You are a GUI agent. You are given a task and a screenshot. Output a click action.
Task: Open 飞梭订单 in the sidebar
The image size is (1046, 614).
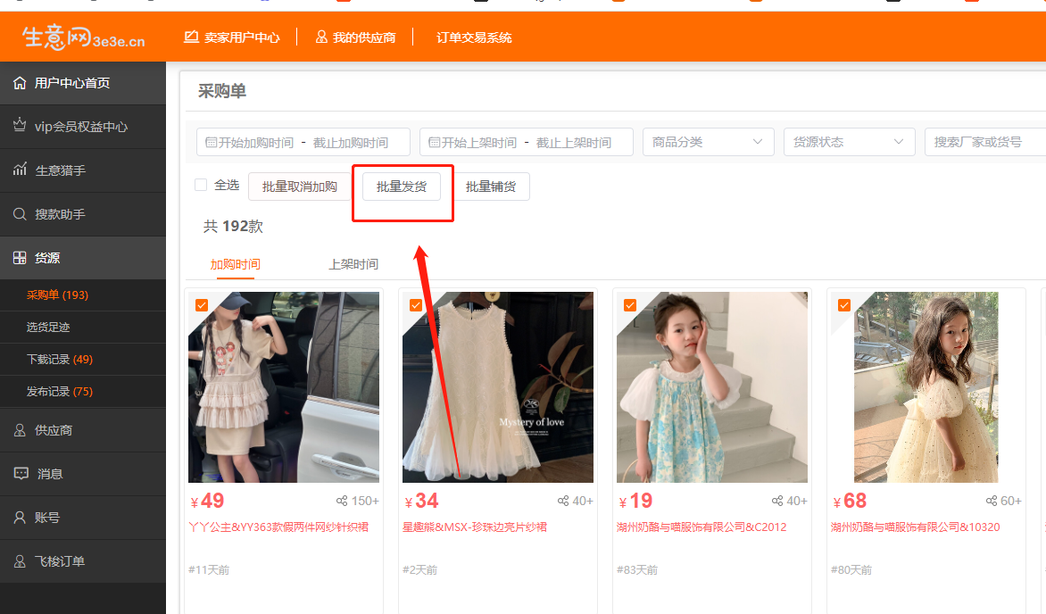83,561
